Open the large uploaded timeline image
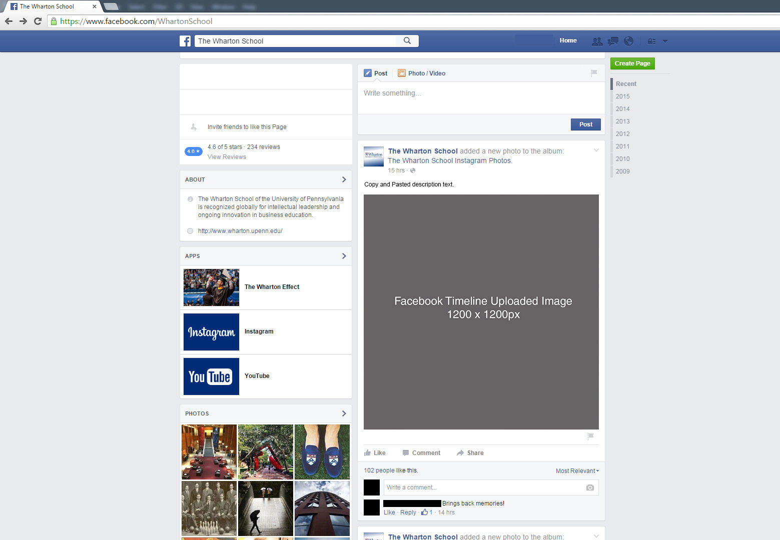Screen dimensions: 780x540 (x=481, y=312)
